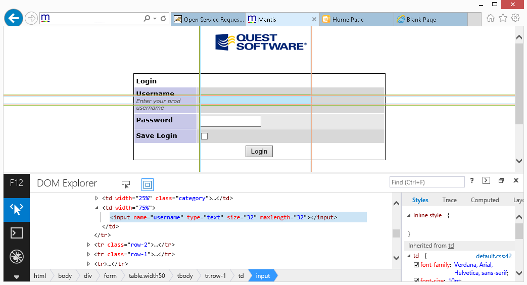The width and height of the screenshot is (527, 285).
Task: Select td in the breadcrumb
Action: pyautogui.click(x=241, y=276)
